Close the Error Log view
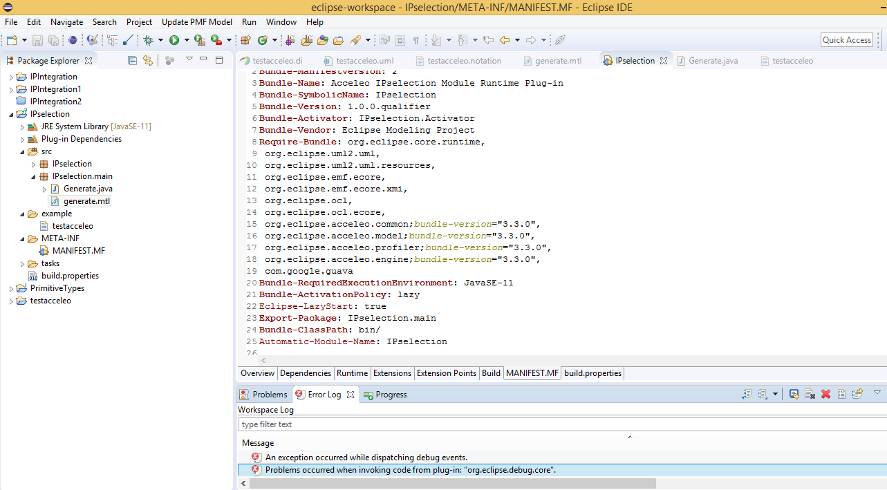The width and height of the screenshot is (887, 490). click(x=351, y=395)
